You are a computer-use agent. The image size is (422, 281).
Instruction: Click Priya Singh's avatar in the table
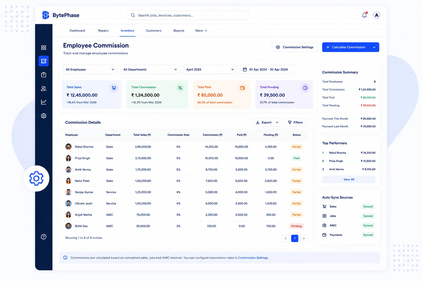coord(68,158)
